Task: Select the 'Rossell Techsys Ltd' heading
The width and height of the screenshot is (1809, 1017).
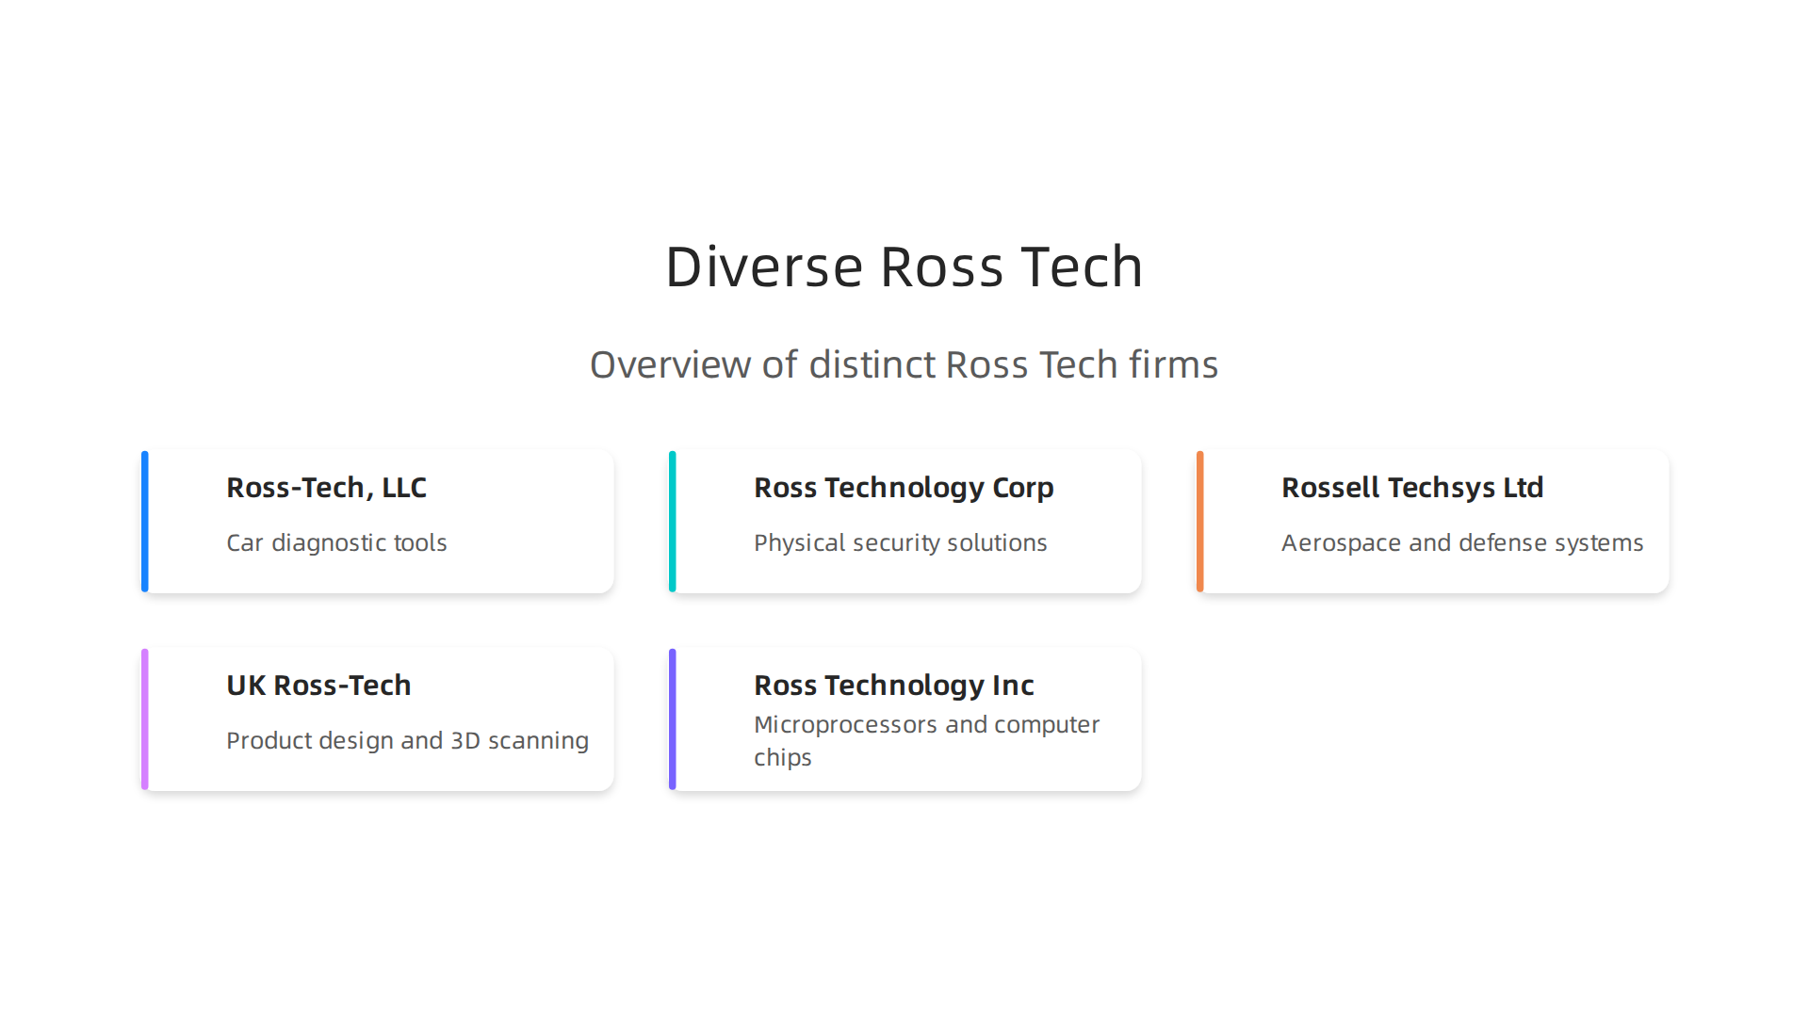Action: click(x=1411, y=488)
